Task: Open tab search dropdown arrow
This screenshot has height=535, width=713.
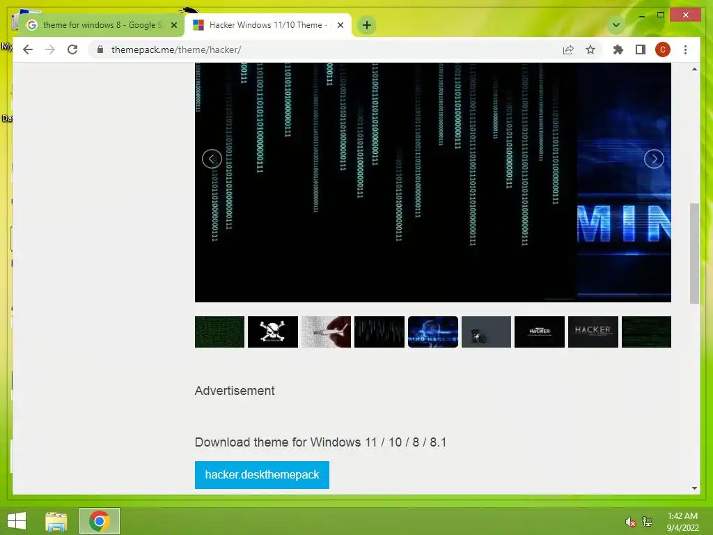Action: pos(616,25)
